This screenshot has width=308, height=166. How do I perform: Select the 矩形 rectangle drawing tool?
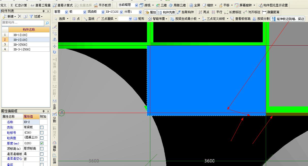click(139, 19)
